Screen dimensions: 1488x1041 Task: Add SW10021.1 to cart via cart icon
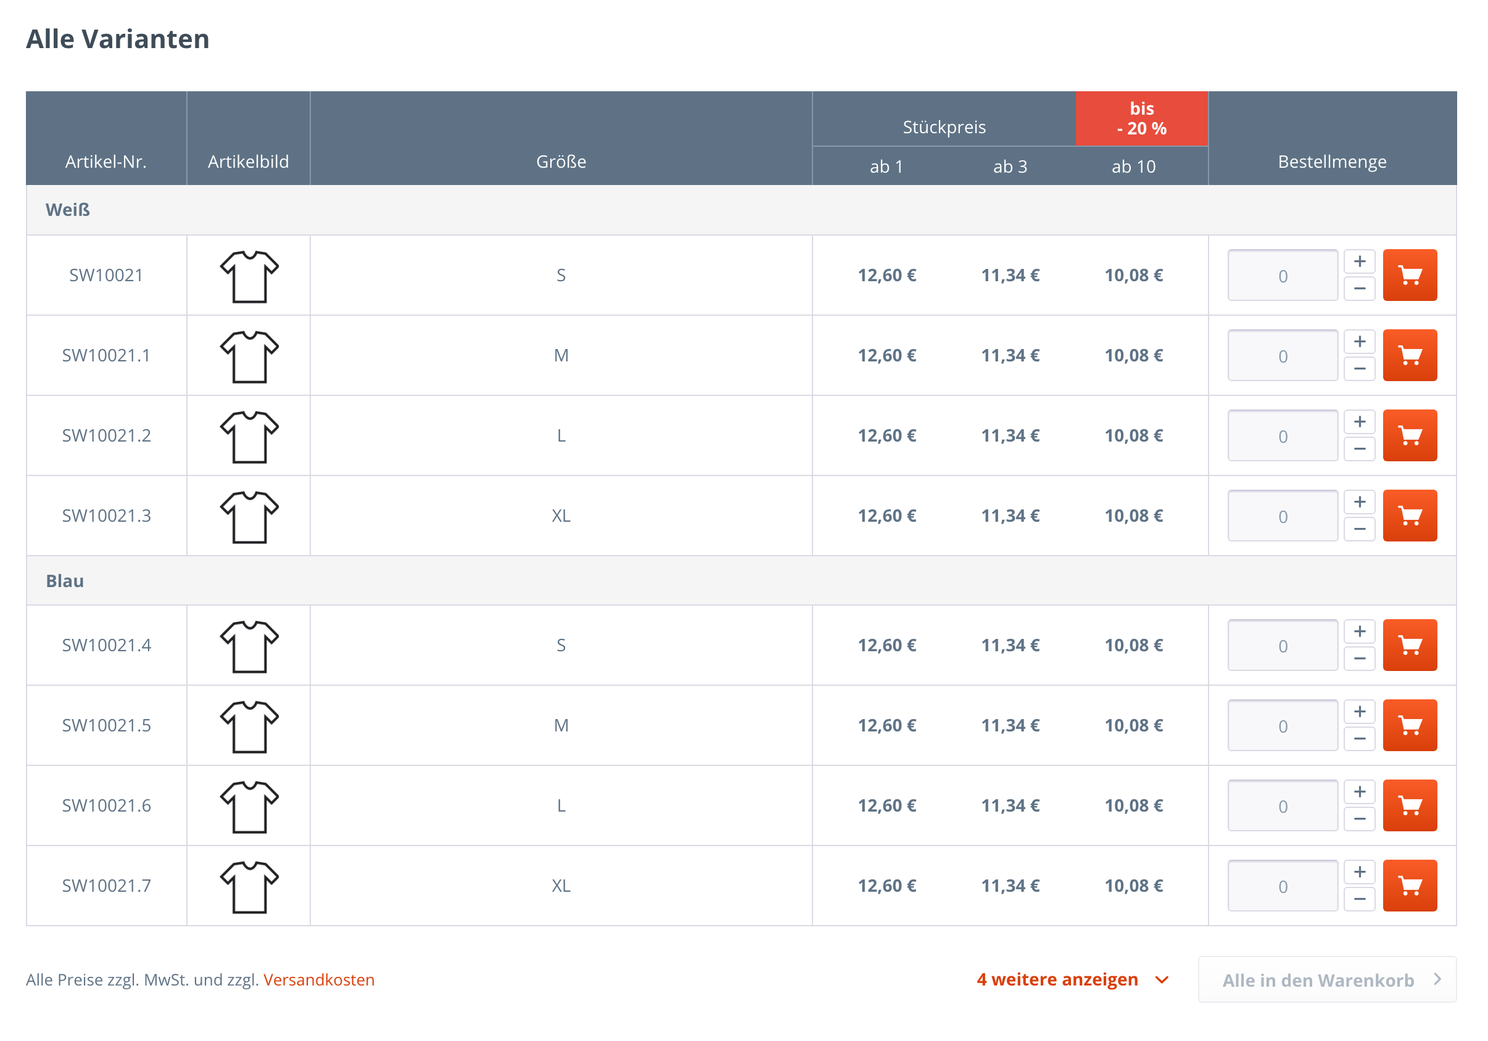click(1410, 355)
